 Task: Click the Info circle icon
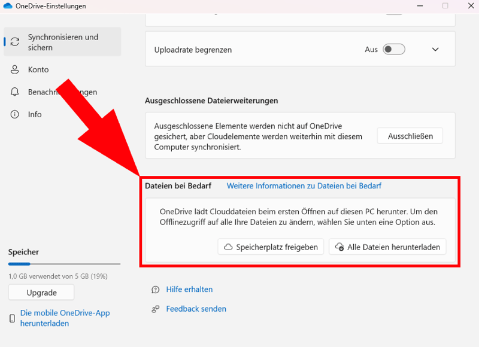click(x=14, y=114)
